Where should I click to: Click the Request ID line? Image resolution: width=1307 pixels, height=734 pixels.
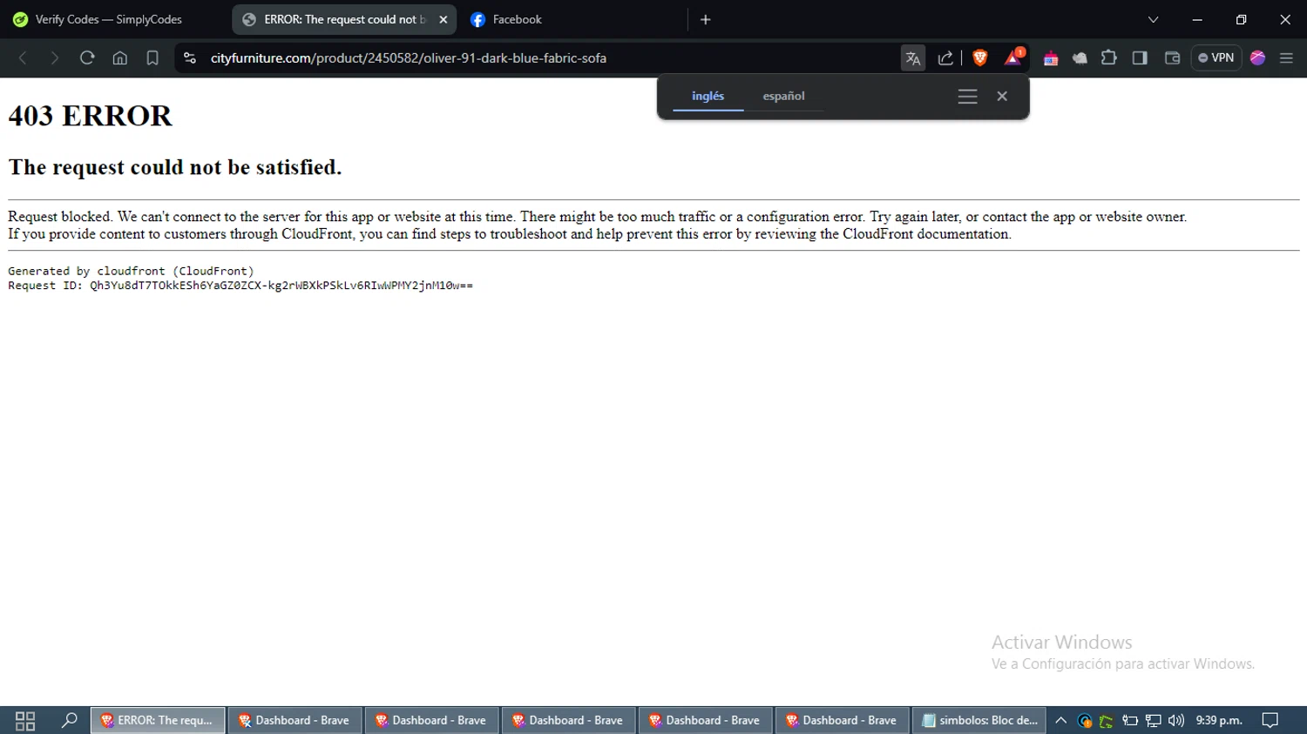[x=240, y=286]
